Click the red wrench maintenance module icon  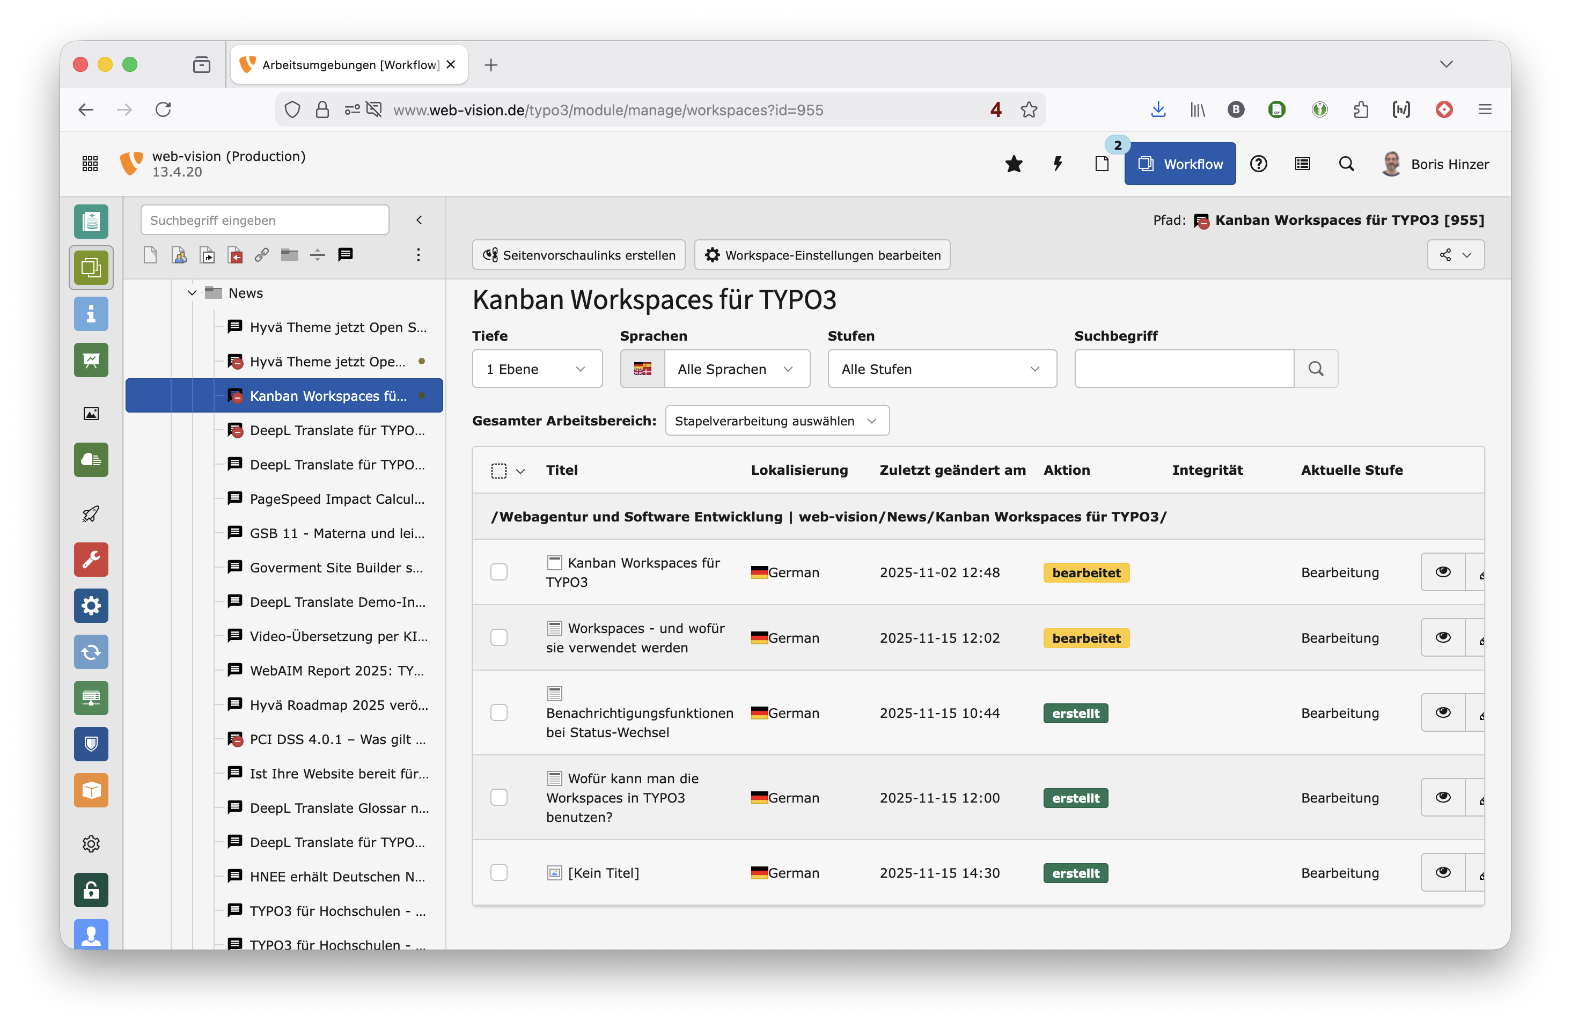[91, 559]
